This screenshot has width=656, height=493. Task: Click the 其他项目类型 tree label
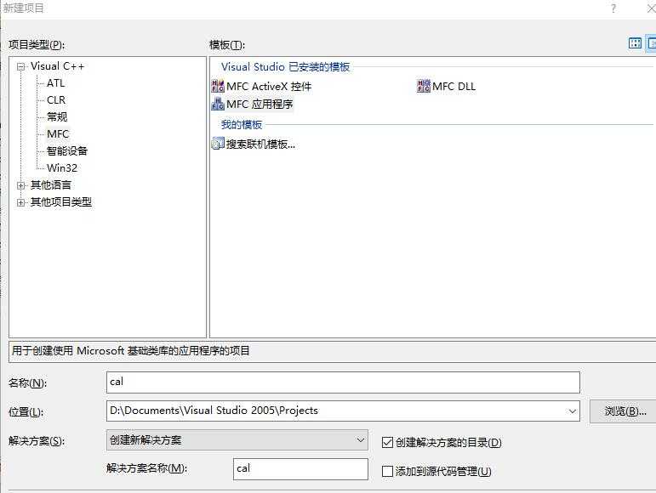[x=60, y=202]
